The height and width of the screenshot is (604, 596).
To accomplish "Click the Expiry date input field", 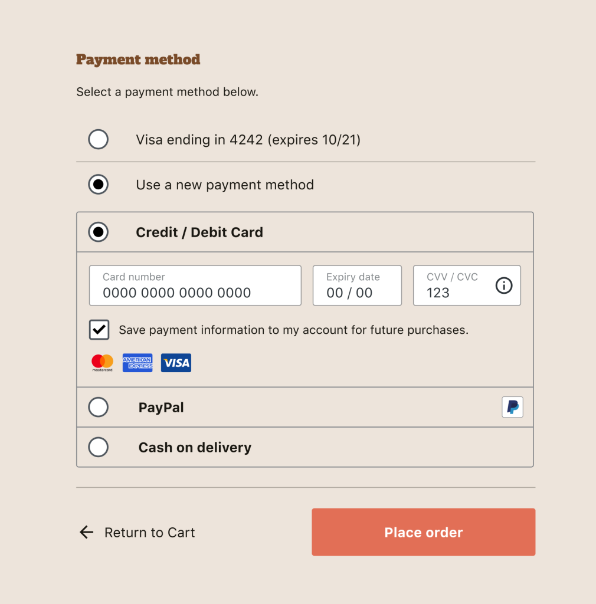I will coord(357,285).
